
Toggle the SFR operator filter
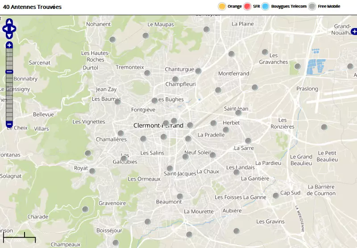point(248,6)
